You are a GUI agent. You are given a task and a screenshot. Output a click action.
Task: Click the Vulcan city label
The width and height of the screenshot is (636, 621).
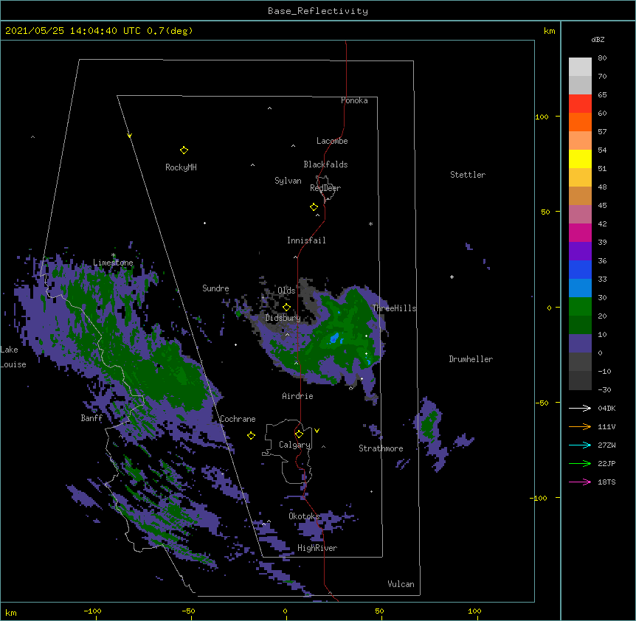click(x=401, y=584)
